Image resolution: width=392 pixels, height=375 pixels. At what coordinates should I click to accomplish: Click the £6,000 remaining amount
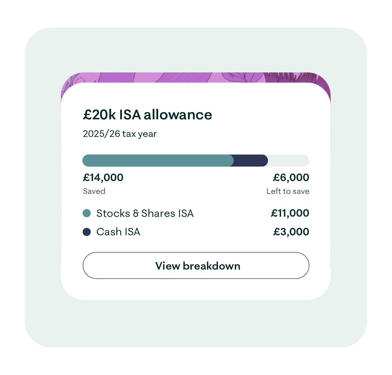(x=291, y=178)
